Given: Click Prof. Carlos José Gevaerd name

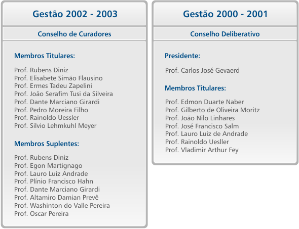Looking at the screenshot, I should click(x=202, y=71).
